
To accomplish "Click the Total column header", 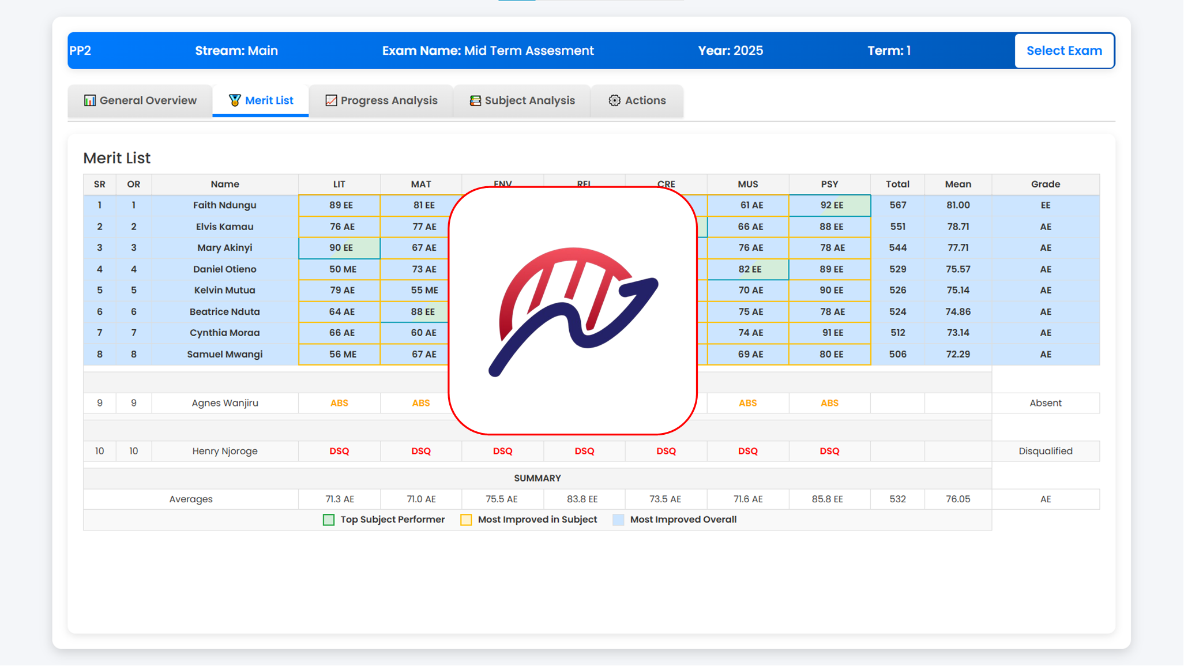I will [x=897, y=184].
